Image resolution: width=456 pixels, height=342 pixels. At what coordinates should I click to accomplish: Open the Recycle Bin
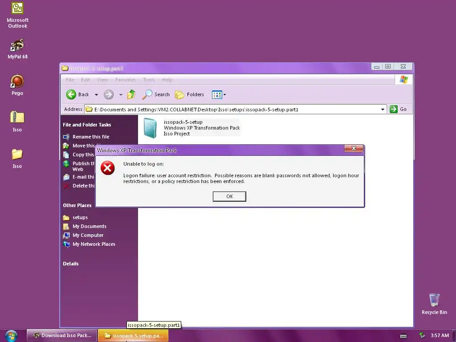pyautogui.click(x=434, y=304)
